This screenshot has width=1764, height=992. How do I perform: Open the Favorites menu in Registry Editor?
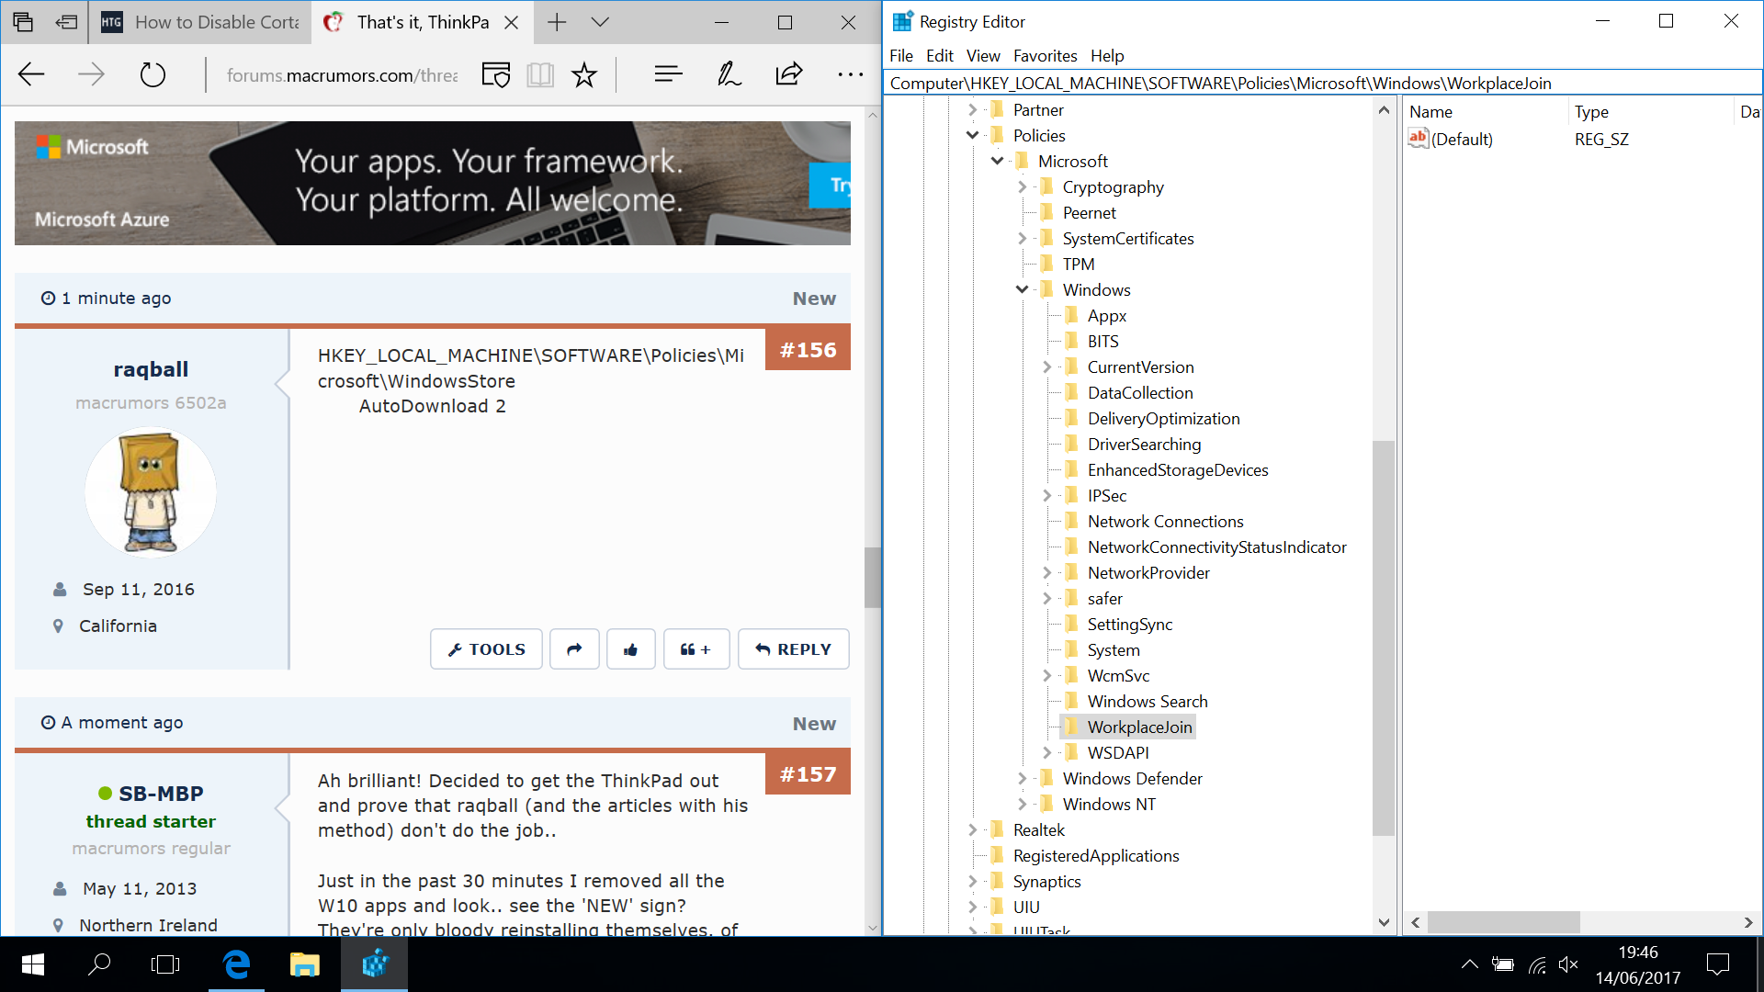pos(1045,56)
